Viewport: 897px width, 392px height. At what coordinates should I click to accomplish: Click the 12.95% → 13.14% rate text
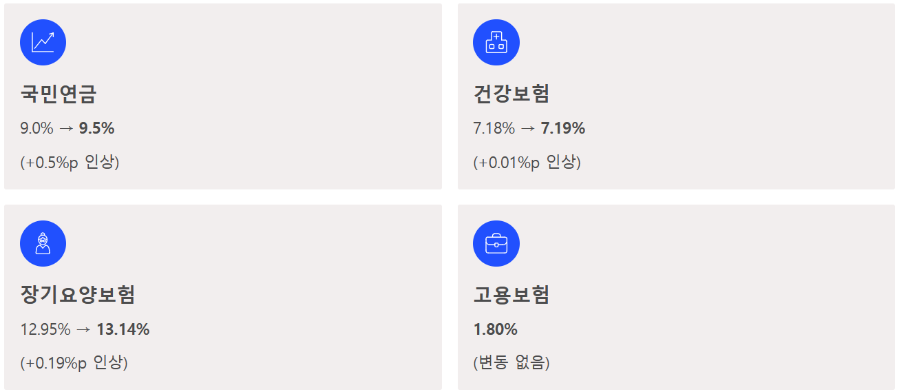pos(85,329)
